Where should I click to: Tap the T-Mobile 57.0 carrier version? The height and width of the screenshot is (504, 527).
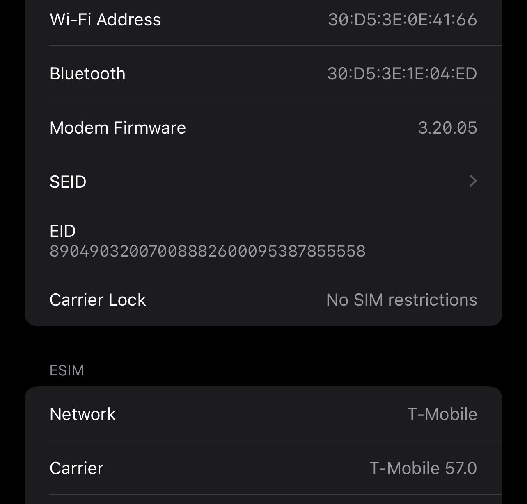click(423, 468)
